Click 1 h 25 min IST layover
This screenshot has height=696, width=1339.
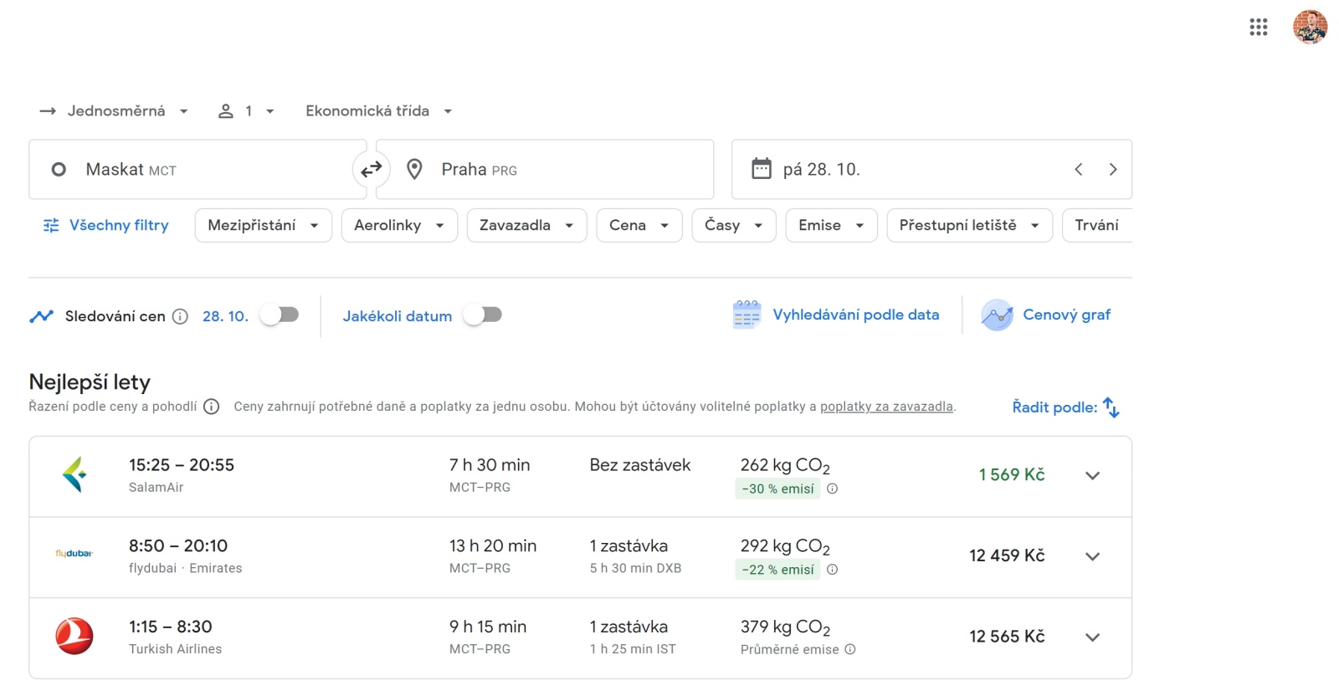point(633,649)
